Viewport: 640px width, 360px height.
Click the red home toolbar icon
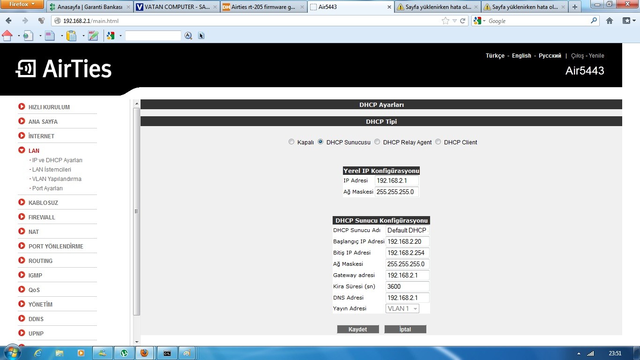tap(7, 36)
